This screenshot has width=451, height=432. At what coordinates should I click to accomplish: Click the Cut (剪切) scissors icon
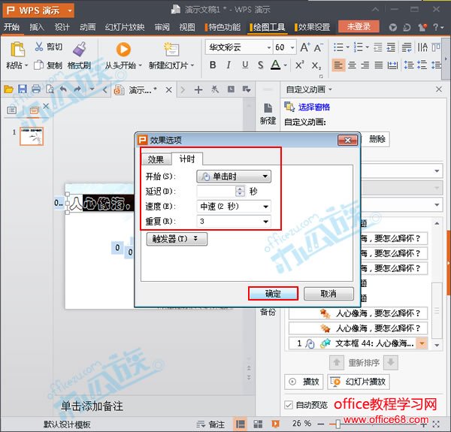tap(38, 47)
